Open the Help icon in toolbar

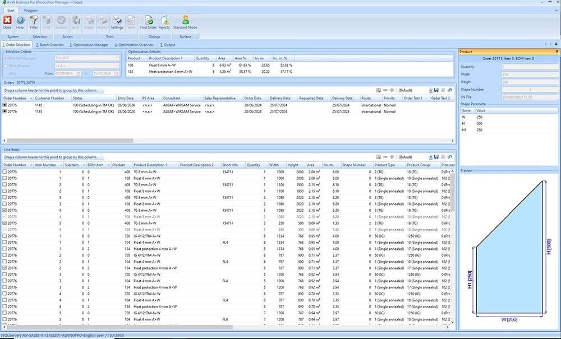click(20, 22)
